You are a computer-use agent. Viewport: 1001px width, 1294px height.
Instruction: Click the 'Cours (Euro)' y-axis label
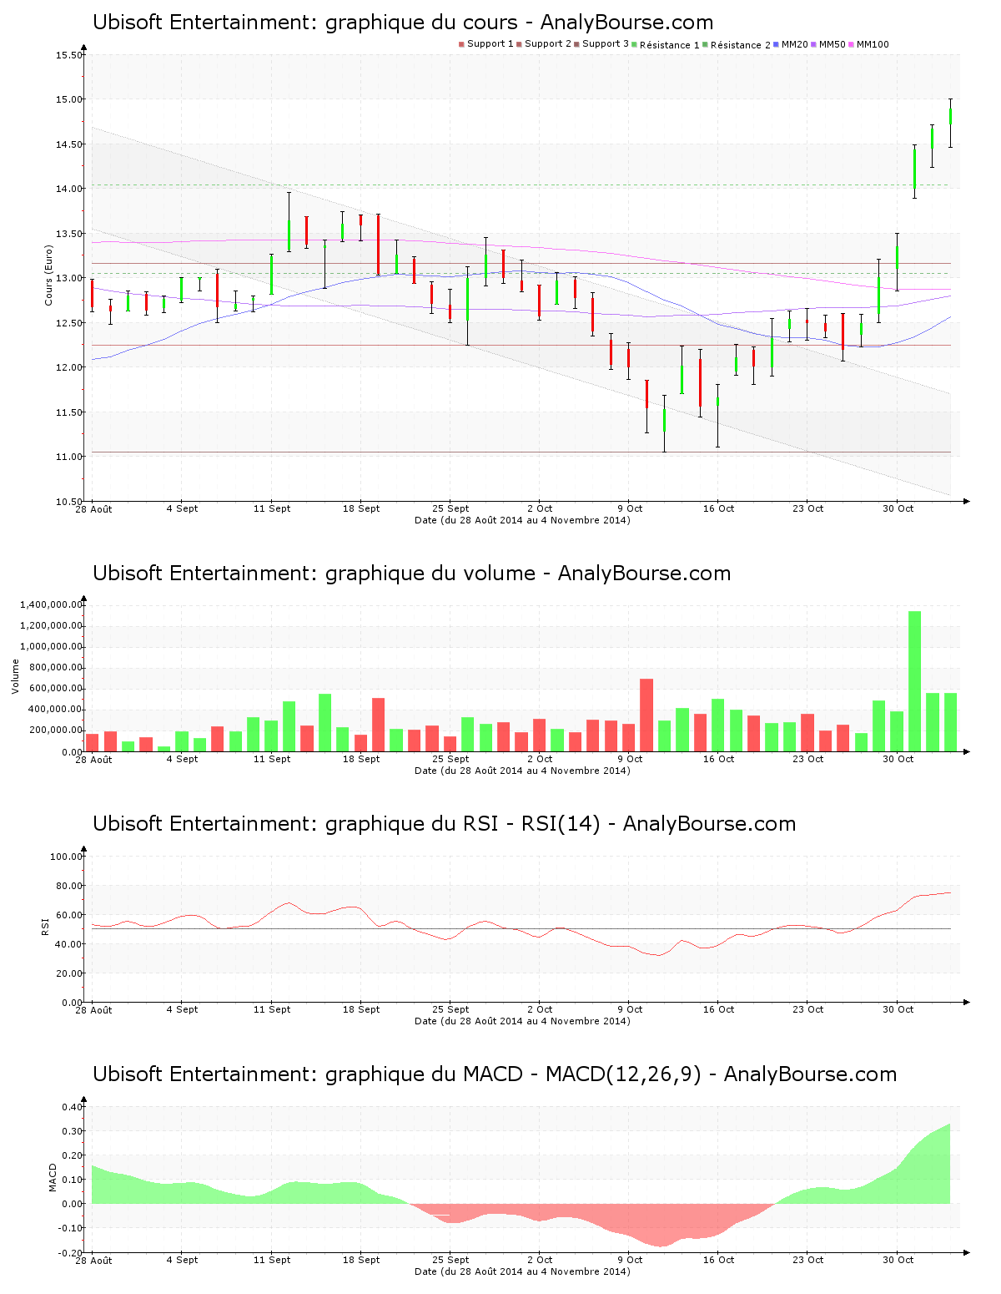[48, 275]
